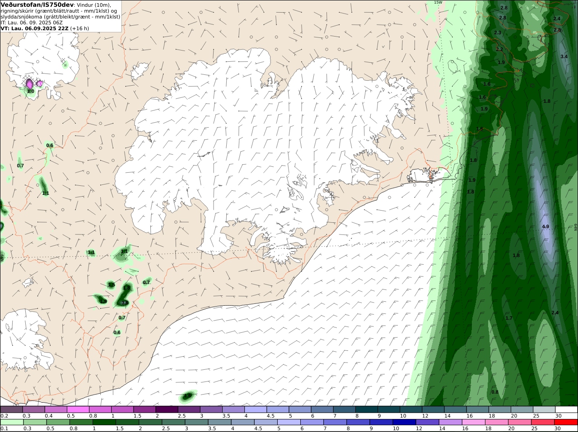The image size is (578, 432).
Task: Click the pale grey swatch labeled 25 in upper legend
Action: click(543, 409)
